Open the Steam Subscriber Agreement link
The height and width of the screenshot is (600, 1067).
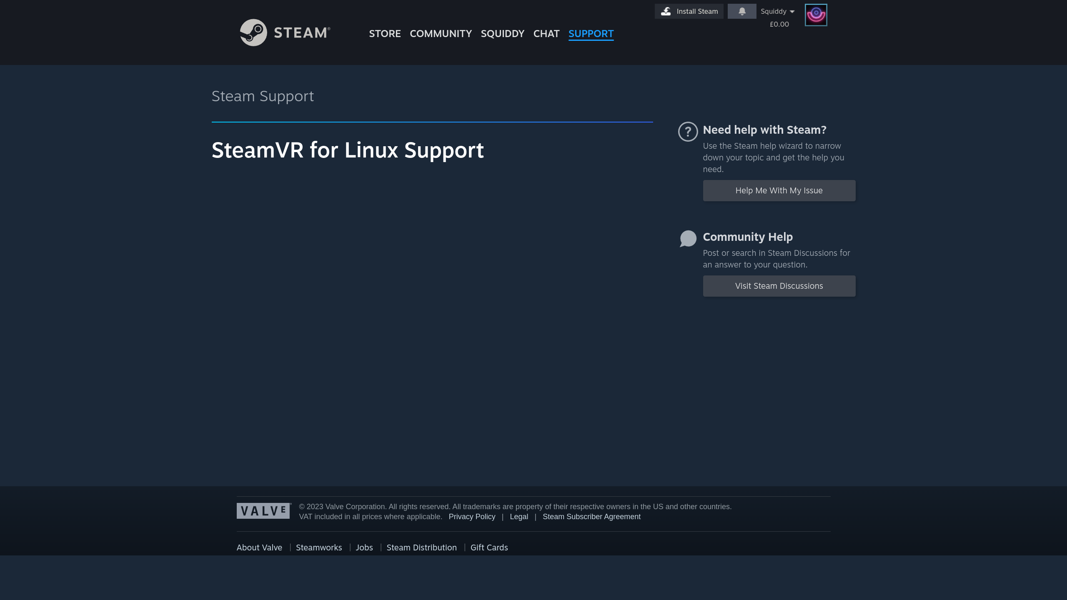[x=591, y=517]
